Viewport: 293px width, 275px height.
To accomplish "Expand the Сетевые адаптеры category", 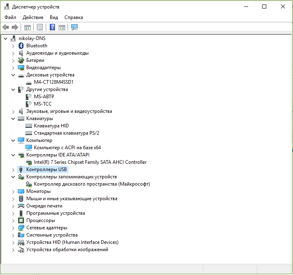I will (13, 228).
